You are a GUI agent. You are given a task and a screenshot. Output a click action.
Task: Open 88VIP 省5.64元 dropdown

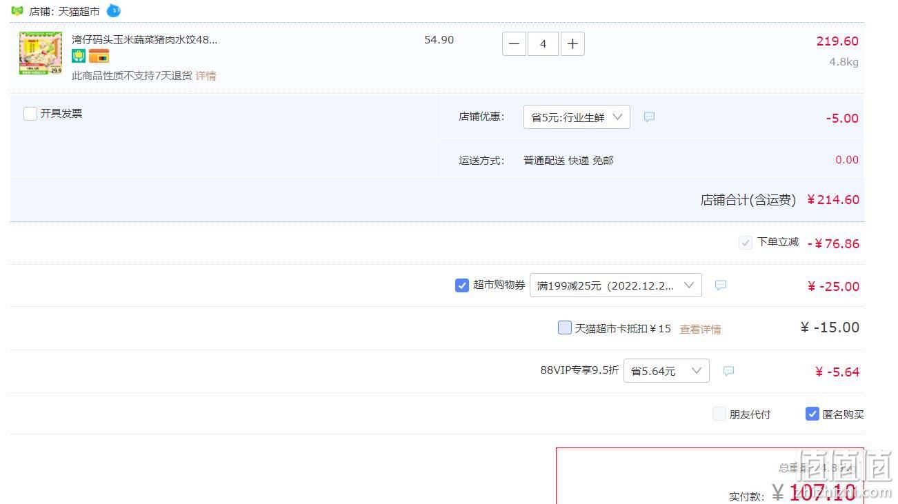point(666,371)
